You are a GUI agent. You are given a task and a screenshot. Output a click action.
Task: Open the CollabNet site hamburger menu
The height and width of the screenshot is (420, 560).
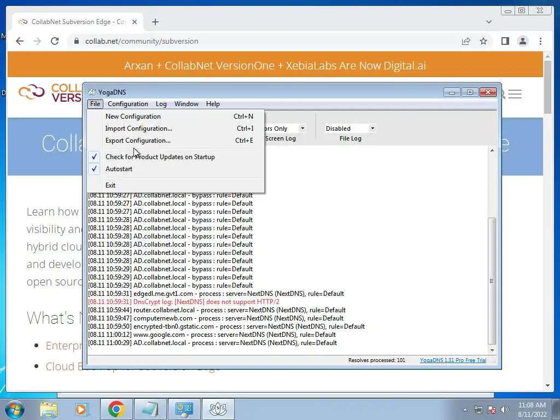point(515,94)
